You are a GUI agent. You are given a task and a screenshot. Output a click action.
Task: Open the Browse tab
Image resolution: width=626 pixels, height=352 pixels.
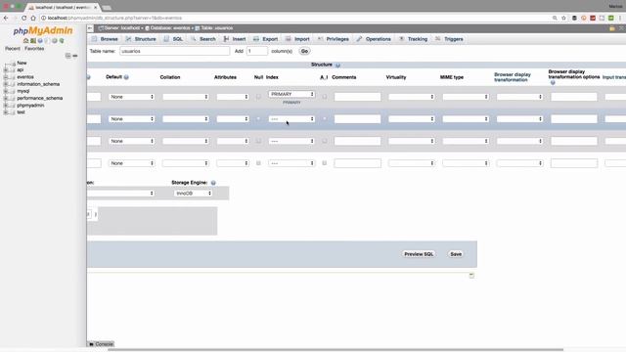(105, 39)
